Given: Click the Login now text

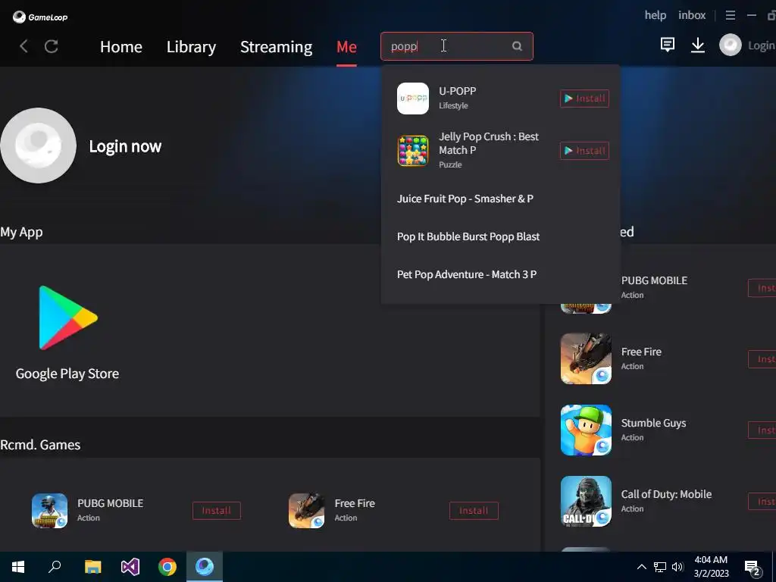Looking at the screenshot, I should tap(125, 146).
